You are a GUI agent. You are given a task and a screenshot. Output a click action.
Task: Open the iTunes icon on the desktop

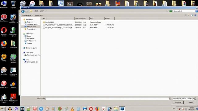point(32,3)
